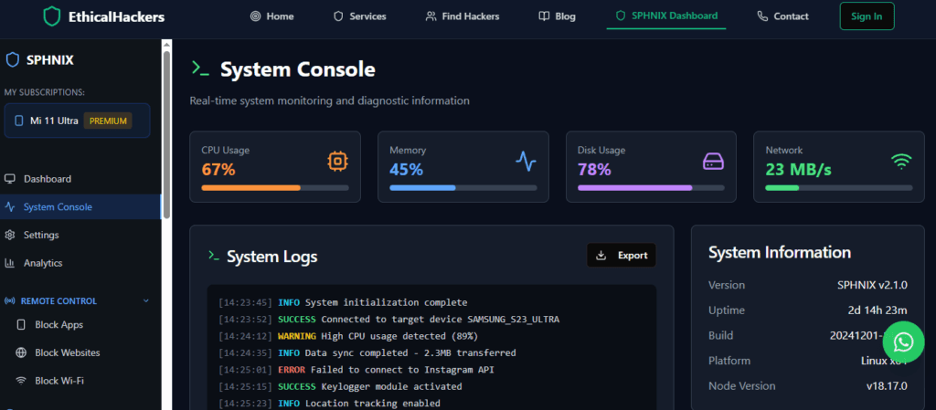Image resolution: width=936 pixels, height=410 pixels.
Task: Click the Settings gear icon in sidebar
Action: pyautogui.click(x=10, y=235)
